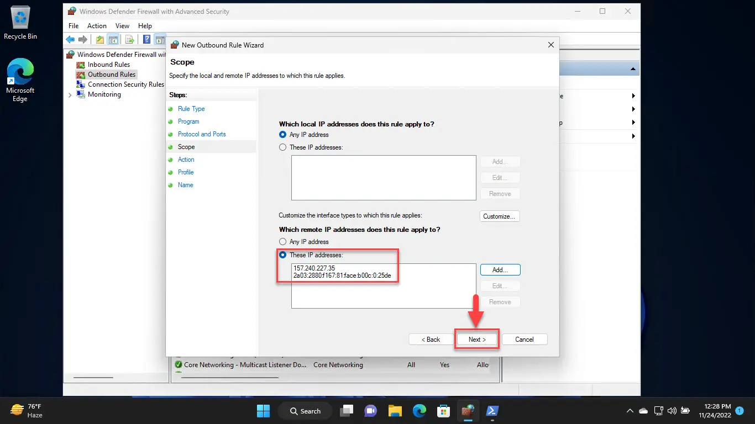Open the weather widget showing 76°F
The width and height of the screenshot is (755, 424).
[x=27, y=411]
